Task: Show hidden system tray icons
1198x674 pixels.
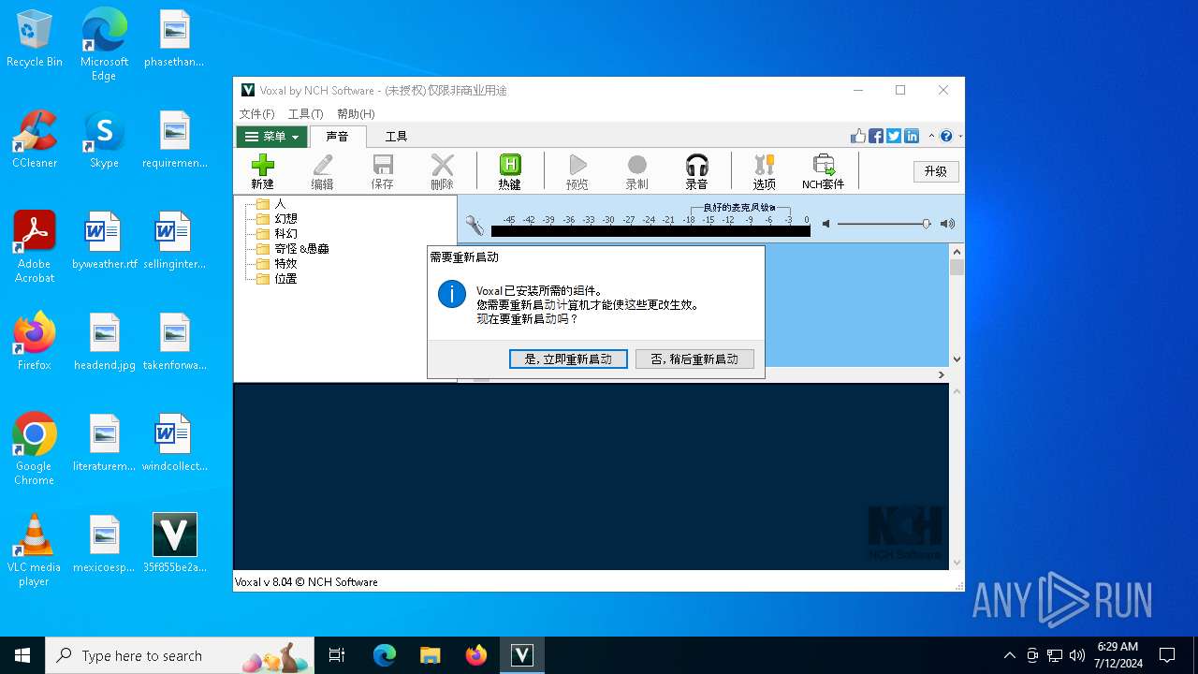Action: coord(1009,655)
